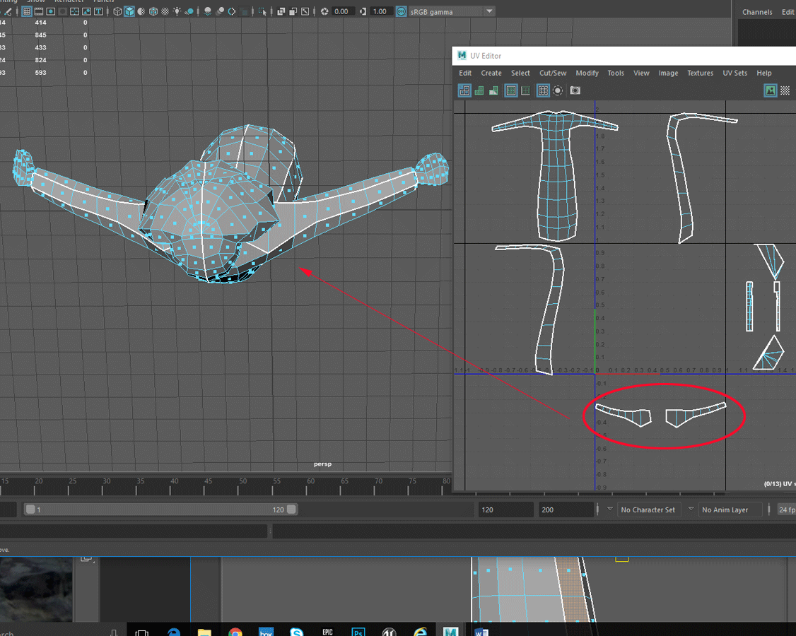Screen dimensions: 796x636
Task: Click the animation end field showing 200
Action: click(x=566, y=510)
